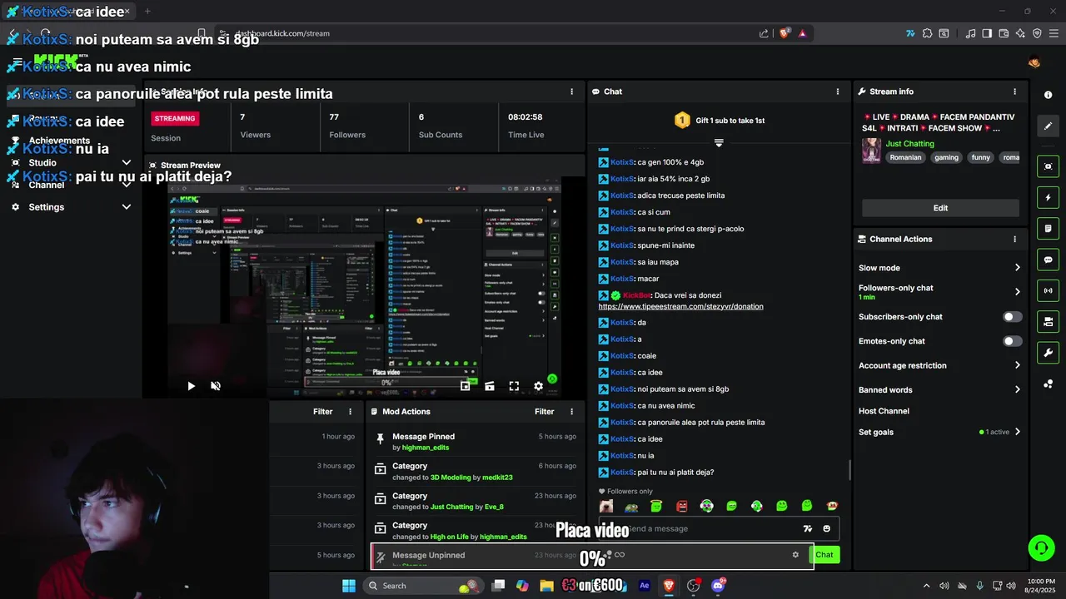
Task: Click the pencil edit icon in right sidebar
Action: [1048, 126]
